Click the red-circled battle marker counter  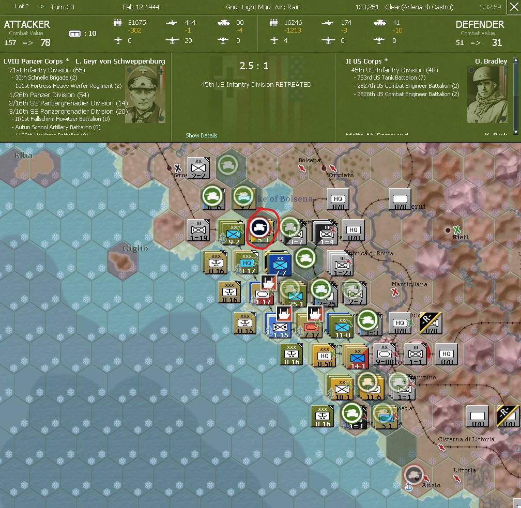(260, 227)
